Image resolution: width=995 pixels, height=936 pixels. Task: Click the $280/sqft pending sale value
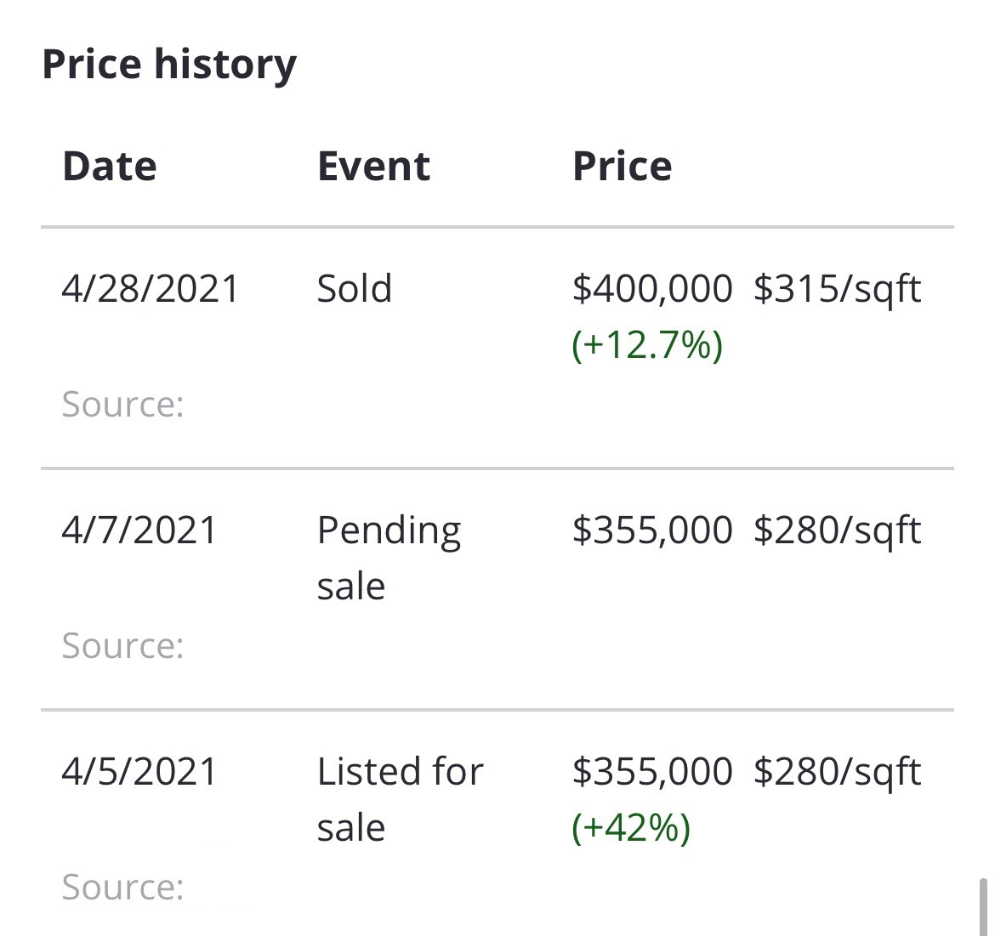(x=837, y=531)
